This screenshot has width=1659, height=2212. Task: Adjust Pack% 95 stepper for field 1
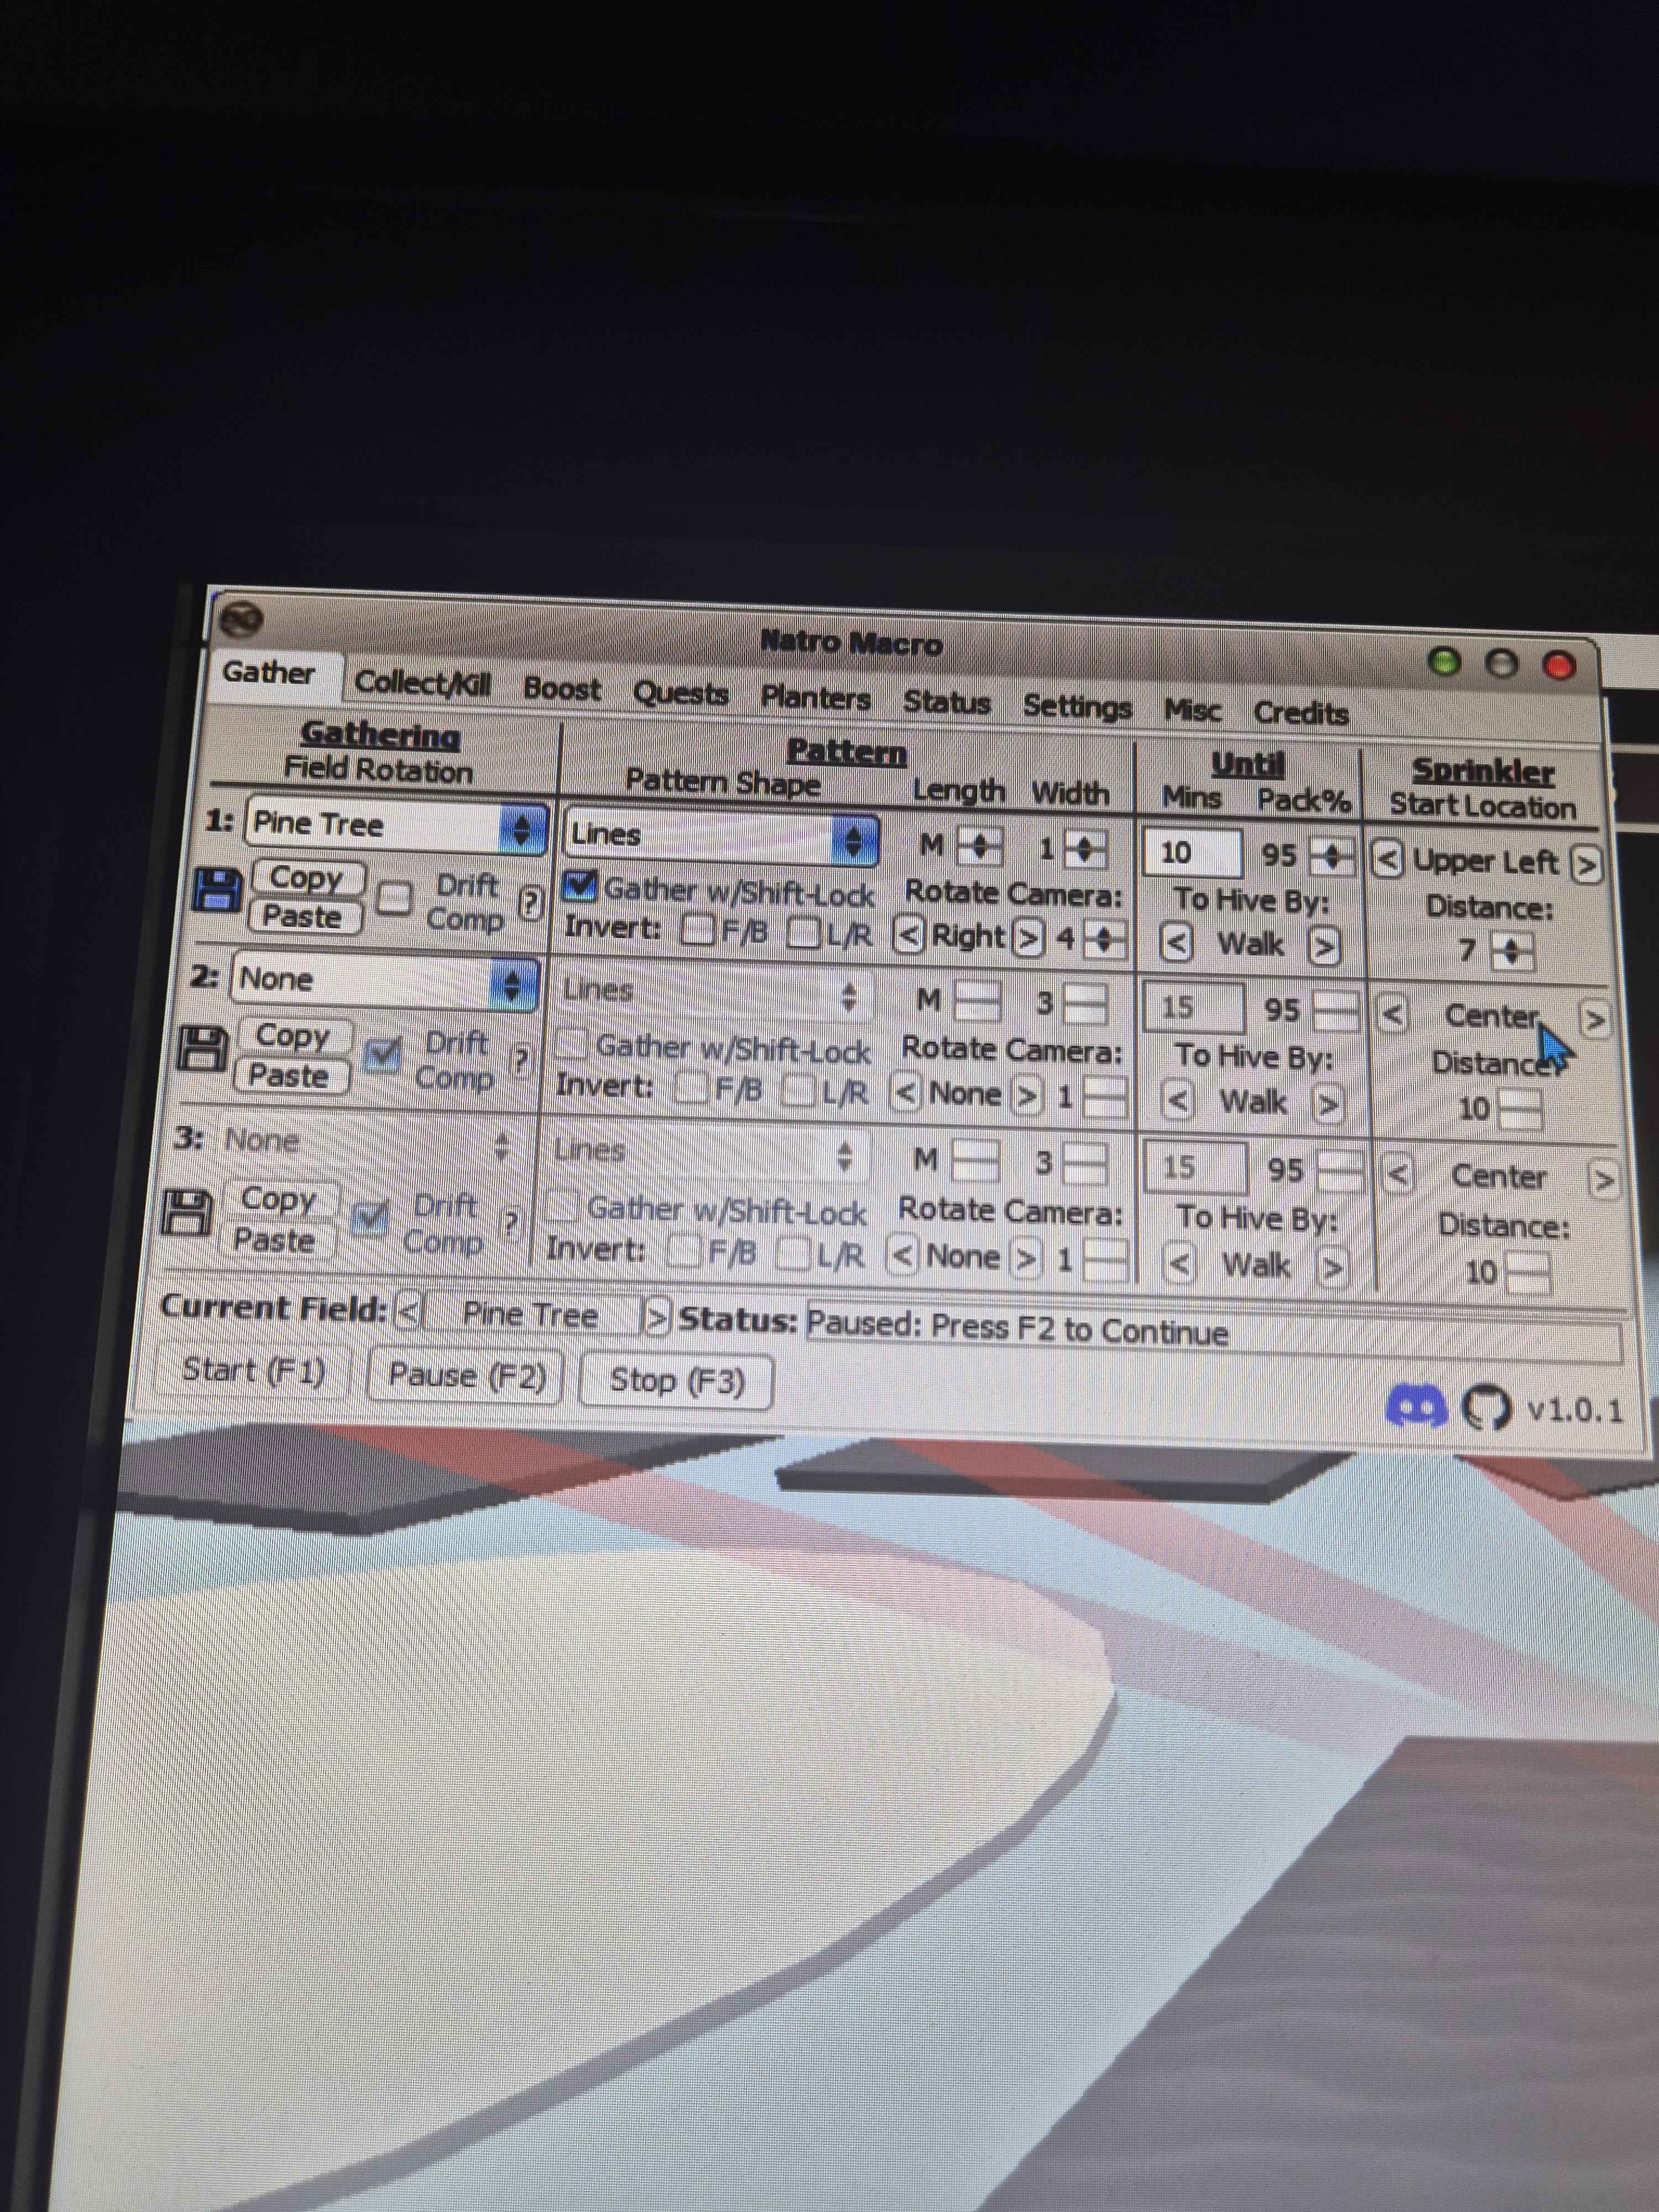1332,856
